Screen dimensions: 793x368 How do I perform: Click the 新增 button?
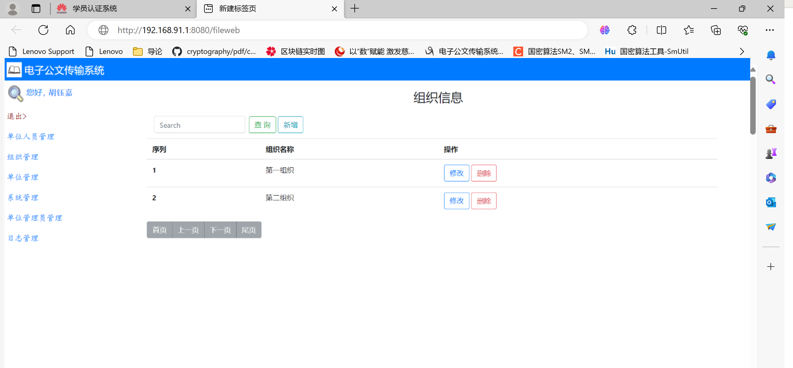pyautogui.click(x=291, y=125)
